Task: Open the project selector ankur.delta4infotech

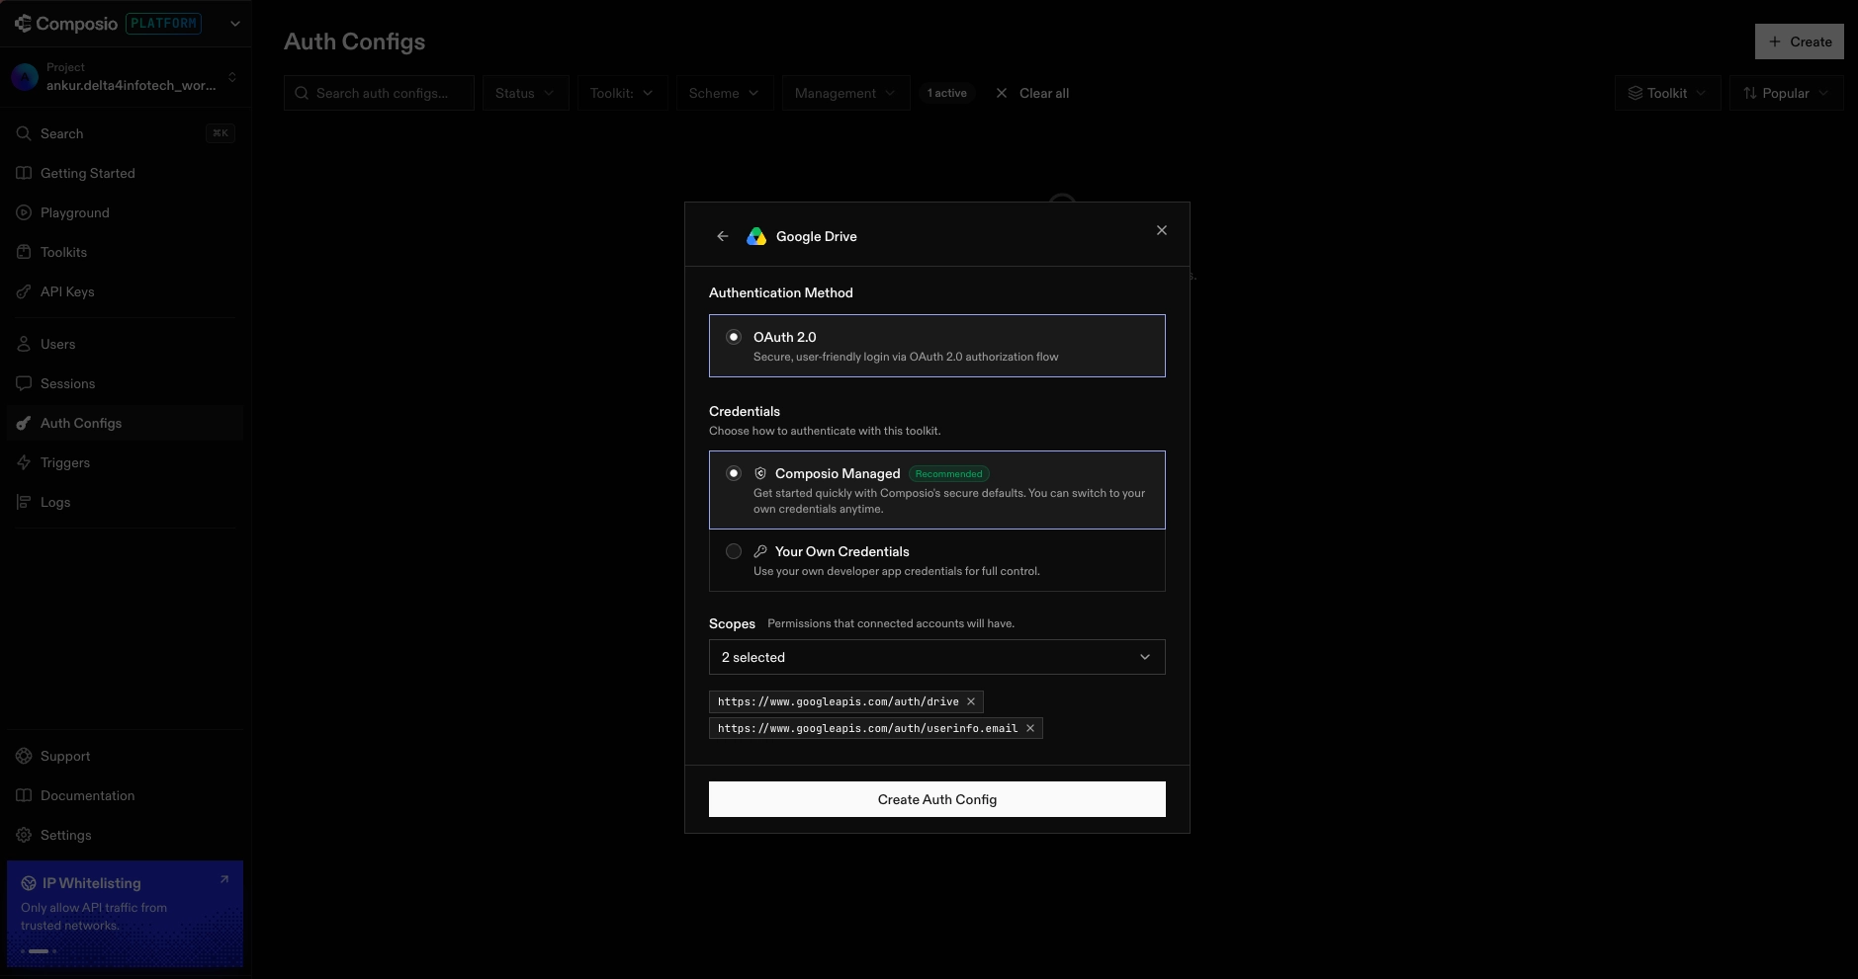Action: click(125, 77)
